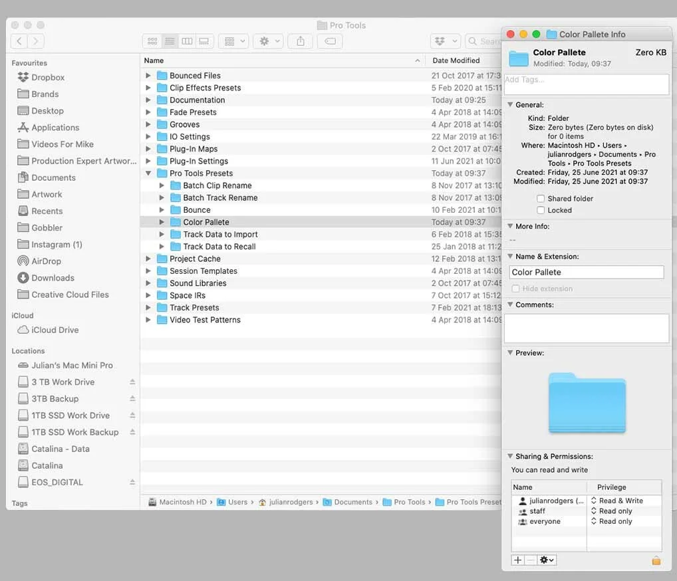Go back with the Finder back arrow

pos(19,41)
